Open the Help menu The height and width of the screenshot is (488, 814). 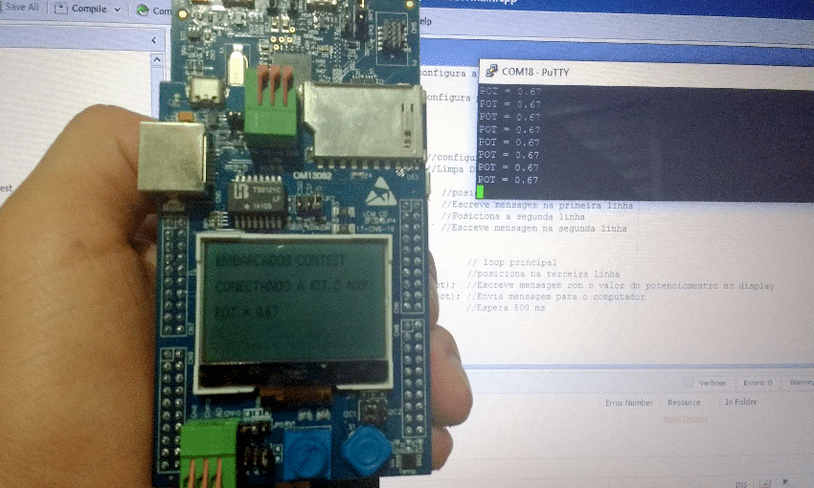coord(424,21)
